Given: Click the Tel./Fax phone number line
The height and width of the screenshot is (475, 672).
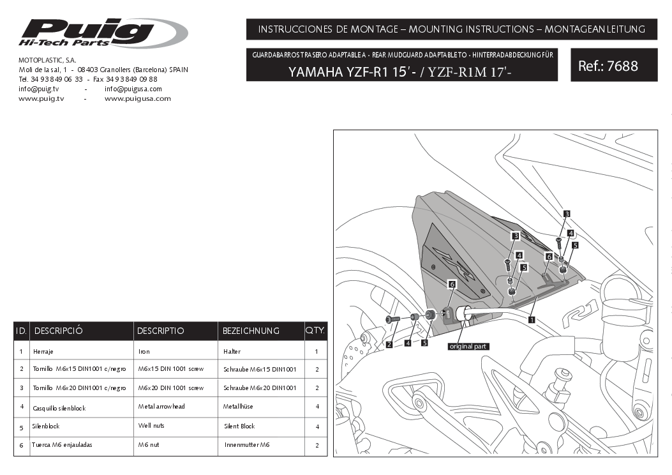Looking at the screenshot, I should (88, 79).
